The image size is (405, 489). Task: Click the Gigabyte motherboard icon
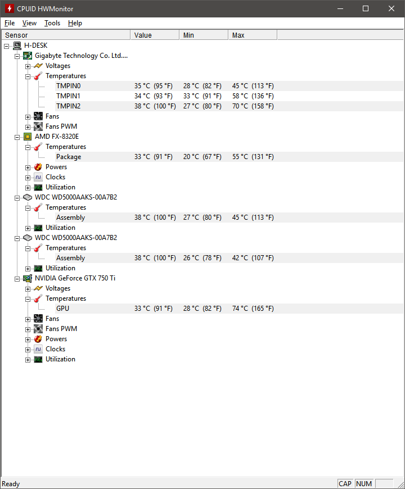click(x=28, y=56)
